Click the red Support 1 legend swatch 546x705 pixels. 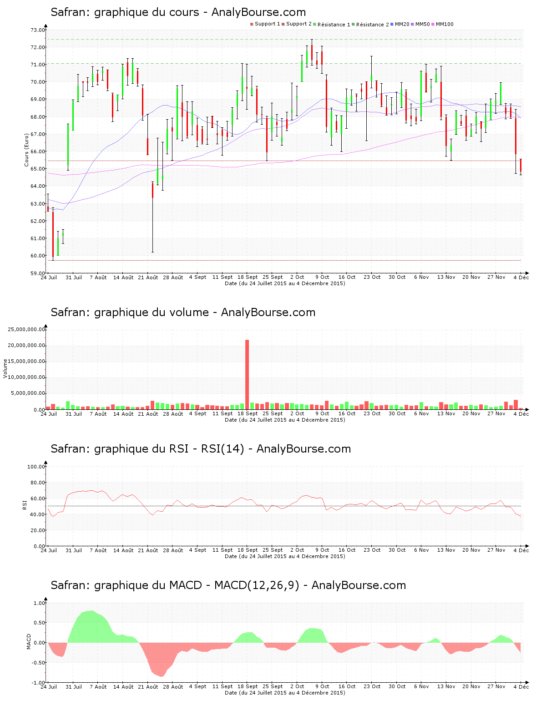(x=252, y=24)
